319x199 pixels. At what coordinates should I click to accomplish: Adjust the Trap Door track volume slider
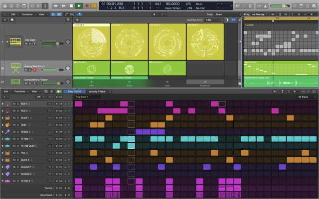pyautogui.click(x=52, y=44)
